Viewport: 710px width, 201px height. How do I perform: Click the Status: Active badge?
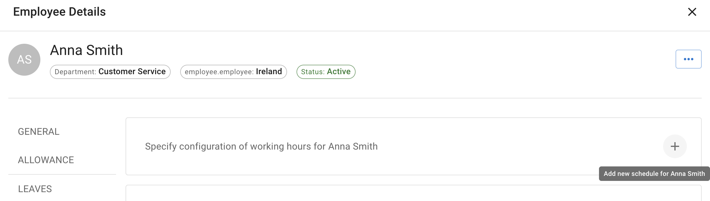coord(326,72)
